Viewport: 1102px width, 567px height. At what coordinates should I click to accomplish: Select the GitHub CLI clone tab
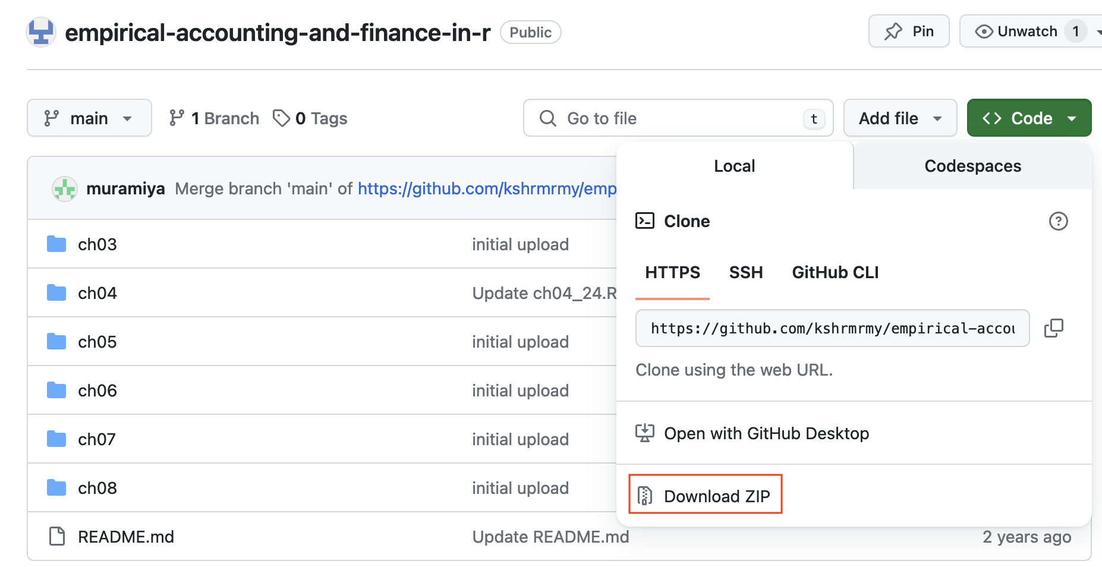tap(835, 272)
